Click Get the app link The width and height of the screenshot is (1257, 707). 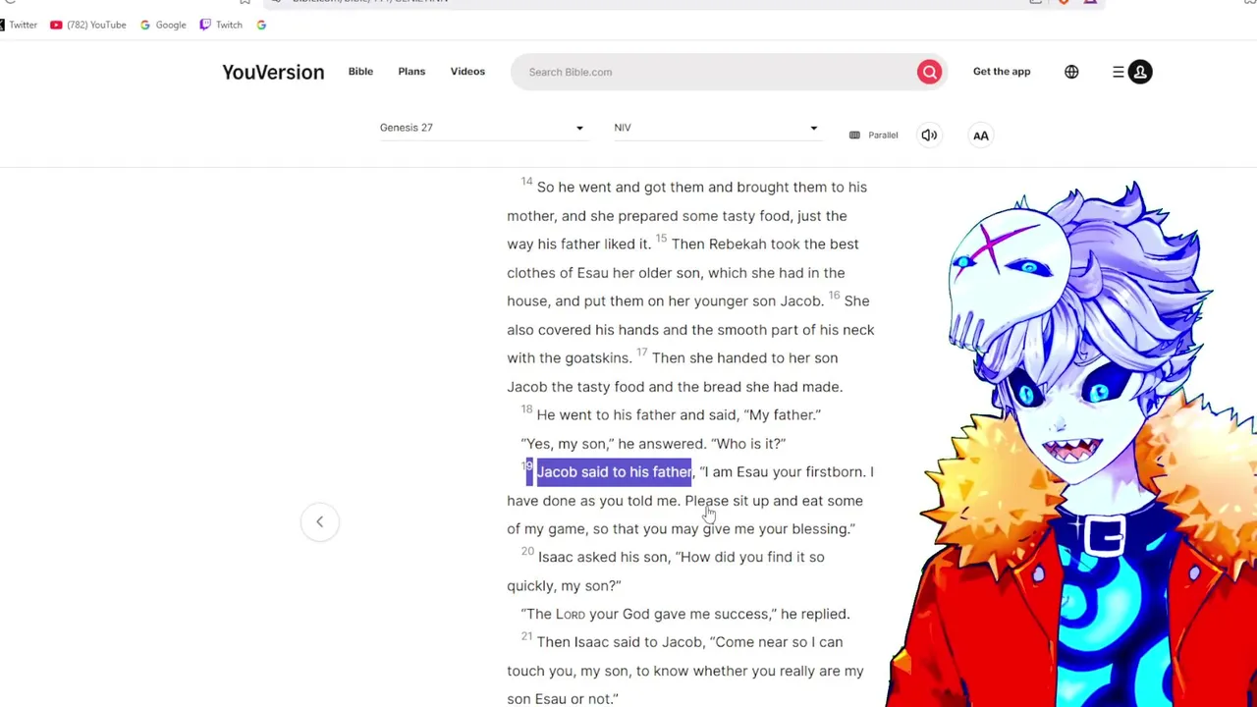click(1002, 72)
